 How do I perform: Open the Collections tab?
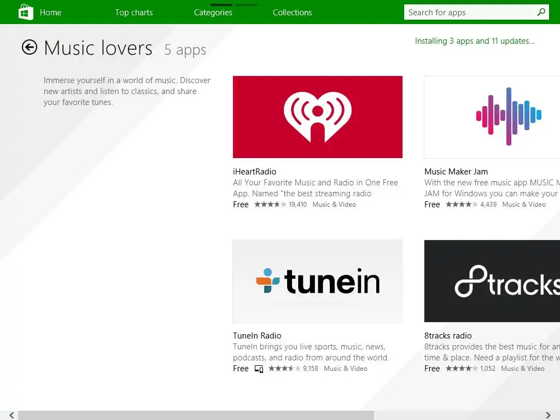pos(292,13)
